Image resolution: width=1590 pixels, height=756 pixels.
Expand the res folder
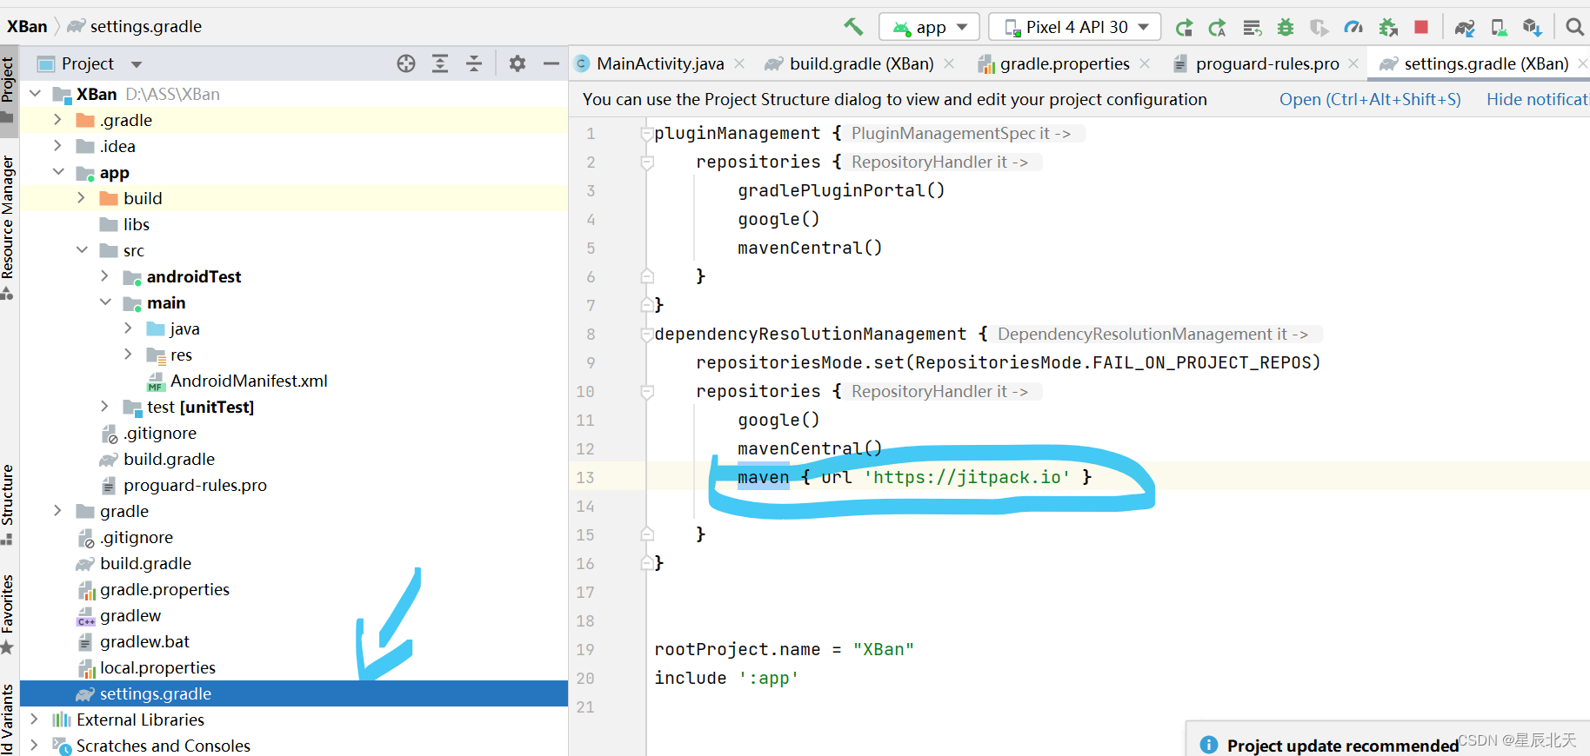(128, 354)
